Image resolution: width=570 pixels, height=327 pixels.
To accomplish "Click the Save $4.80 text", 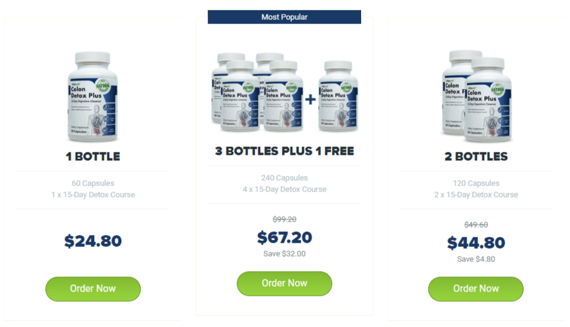I will (x=476, y=259).
